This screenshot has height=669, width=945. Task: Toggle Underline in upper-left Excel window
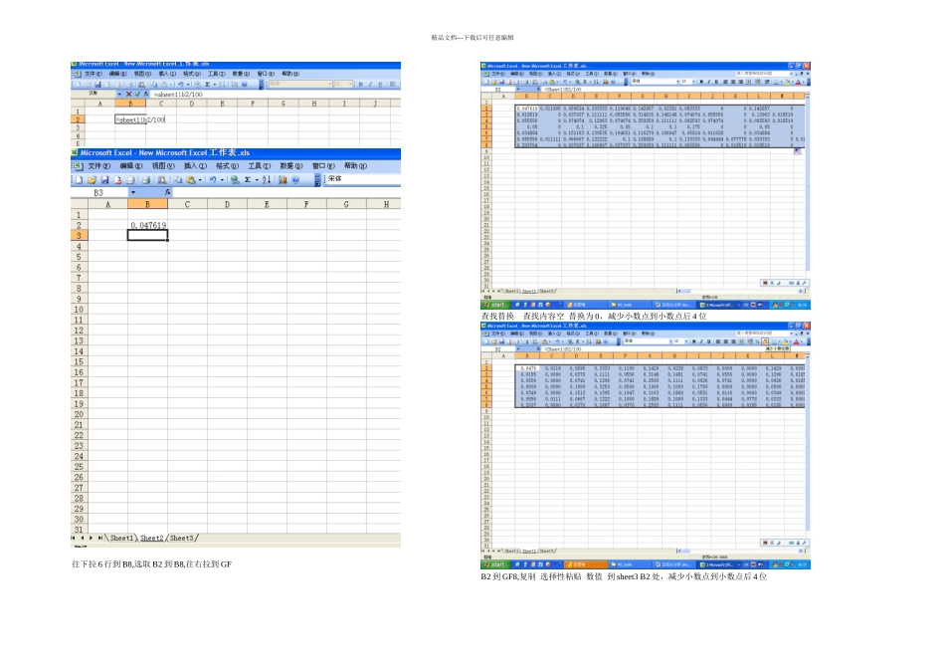380,85
